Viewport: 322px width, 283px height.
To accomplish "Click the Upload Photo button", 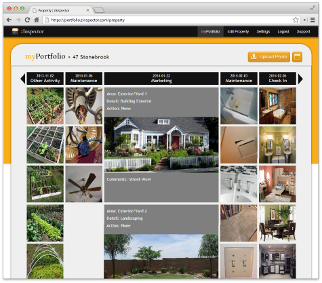I will [269, 57].
